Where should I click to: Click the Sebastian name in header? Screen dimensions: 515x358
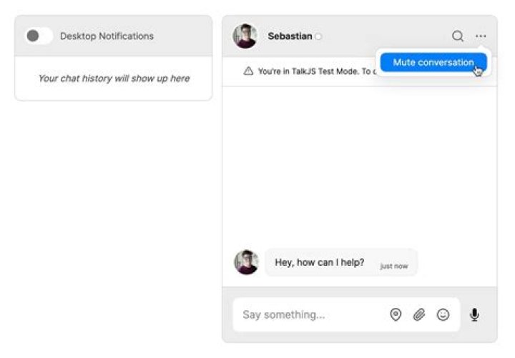290,36
